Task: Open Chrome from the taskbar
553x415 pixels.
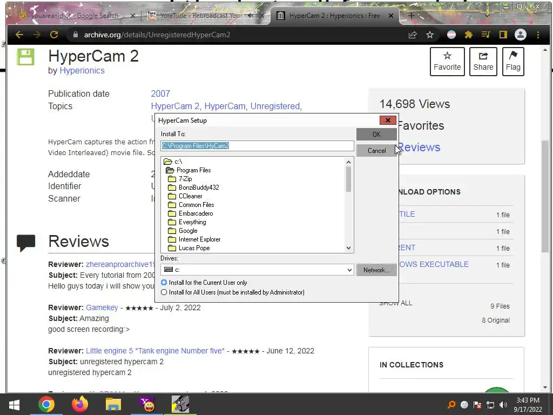Action: (46, 404)
